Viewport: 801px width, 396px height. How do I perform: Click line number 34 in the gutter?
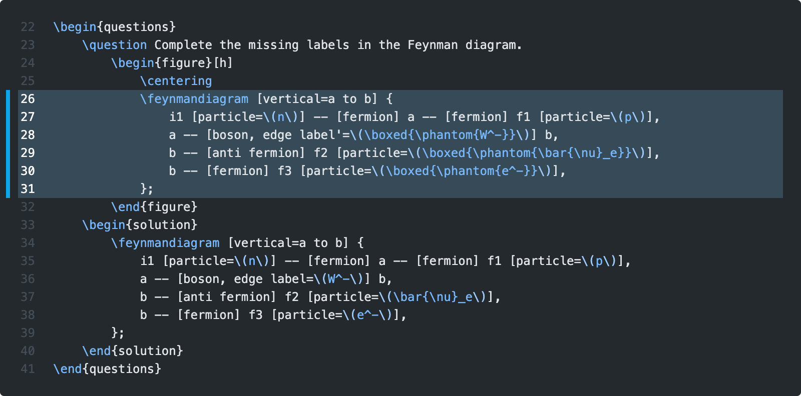tap(28, 243)
